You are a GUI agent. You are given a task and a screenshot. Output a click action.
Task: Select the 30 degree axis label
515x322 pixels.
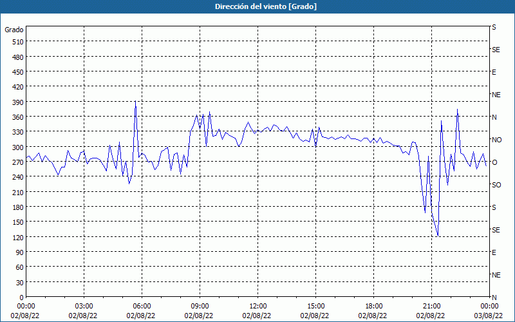pos(19,283)
